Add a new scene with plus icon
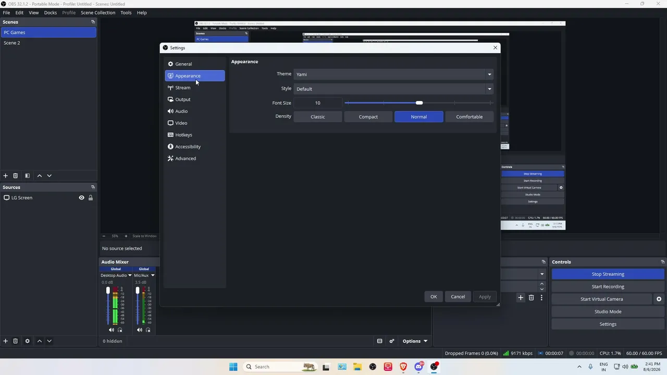667x375 pixels. pos(6,176)
